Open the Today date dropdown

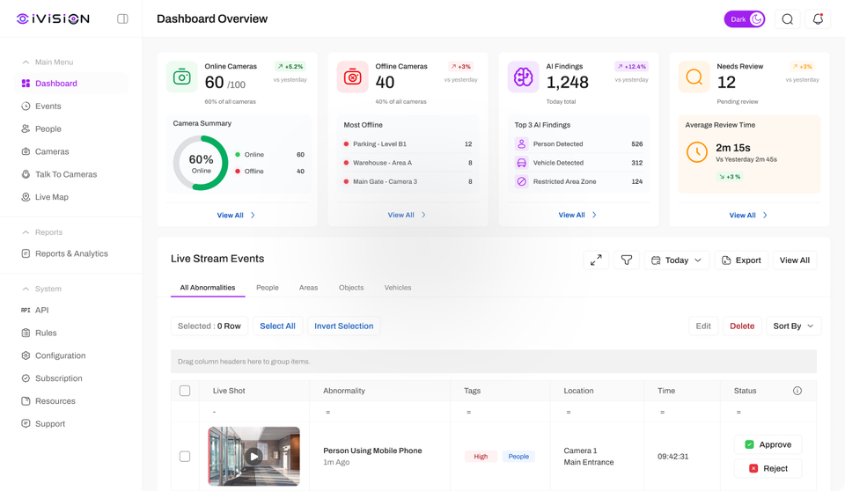[677, 260]
